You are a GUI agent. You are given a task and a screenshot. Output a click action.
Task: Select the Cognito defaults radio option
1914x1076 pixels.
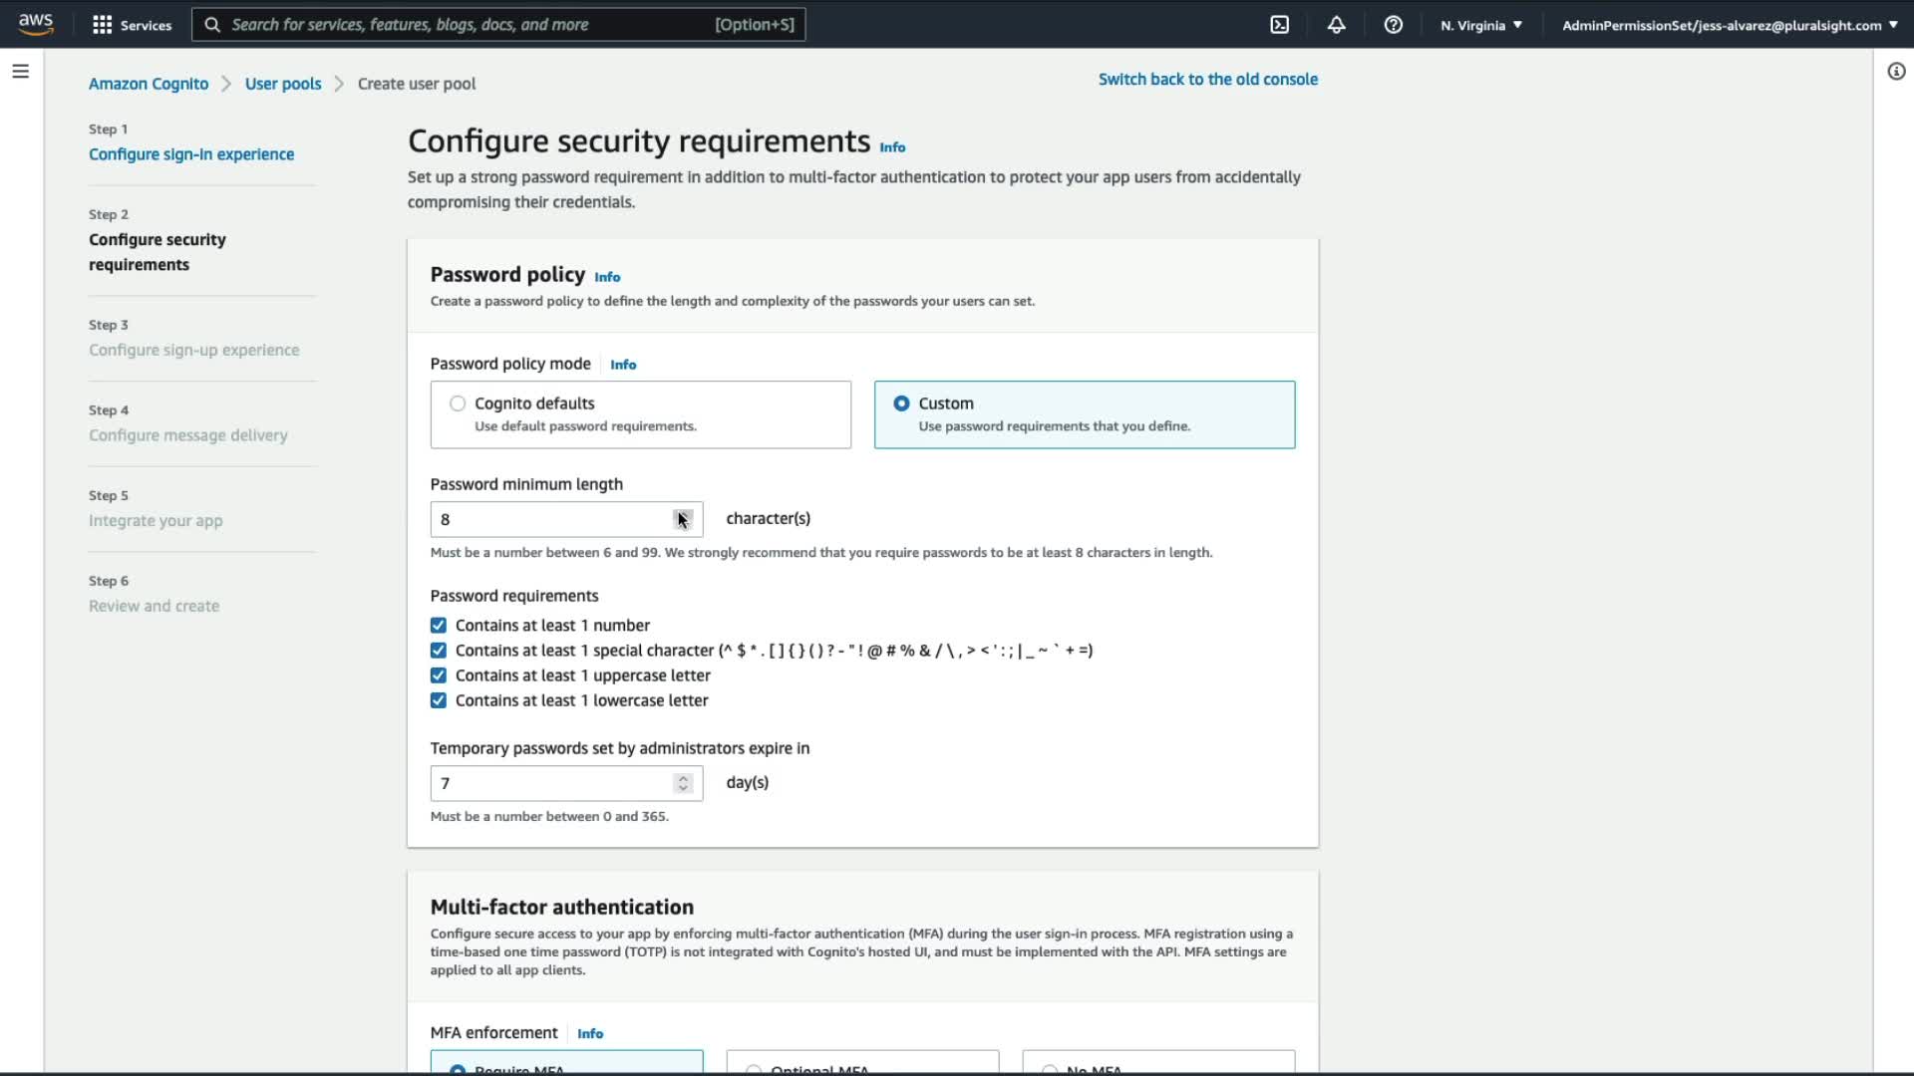pos(458,403)
